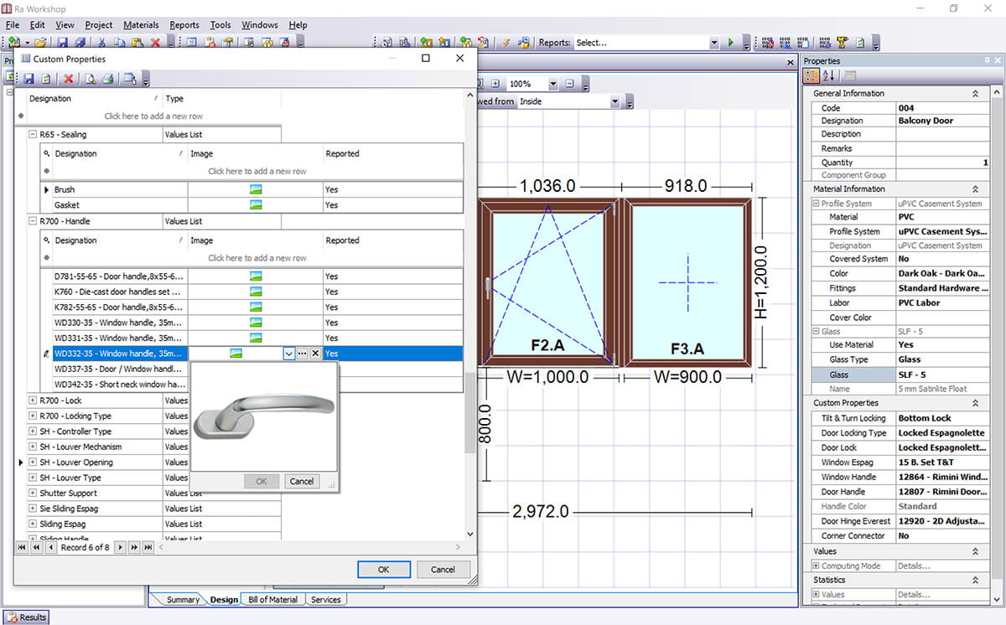This screenshot has width=1006, height=625.
Task: Click OK at the bottom of Custom Properties
Action: [383, 569]
